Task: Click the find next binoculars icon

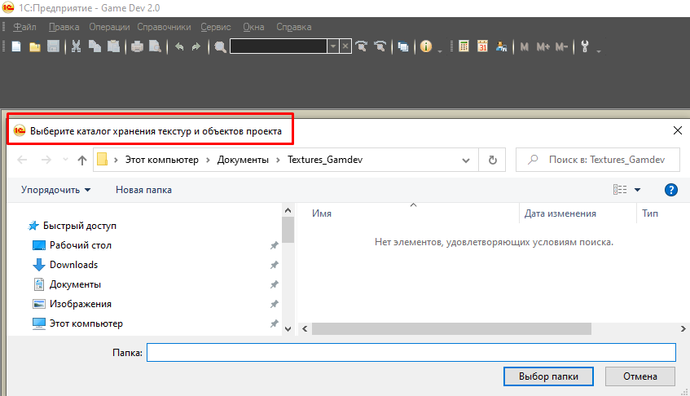Action: (362, 46)
